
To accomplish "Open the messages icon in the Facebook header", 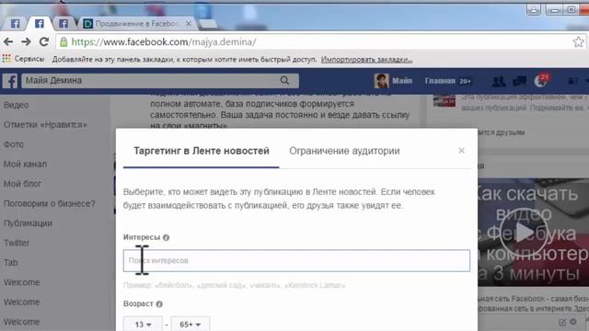I will [x=519, y=81].
